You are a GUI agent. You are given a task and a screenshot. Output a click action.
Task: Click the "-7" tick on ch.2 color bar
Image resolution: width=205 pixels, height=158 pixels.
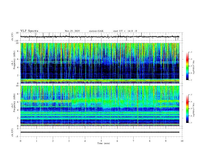[191, 123]
